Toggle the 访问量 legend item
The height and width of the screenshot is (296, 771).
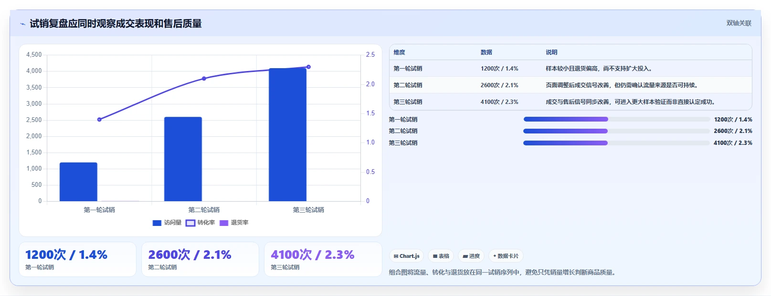(x=167, y=223)
